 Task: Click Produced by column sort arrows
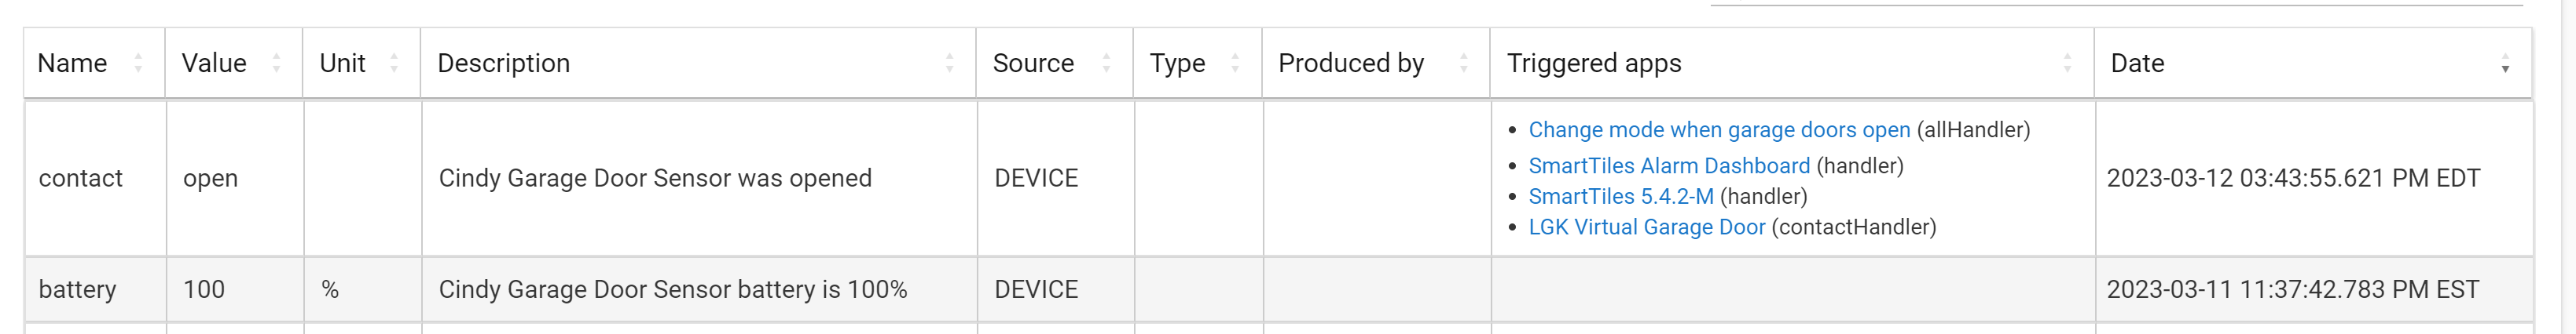tap(1463, 63)
